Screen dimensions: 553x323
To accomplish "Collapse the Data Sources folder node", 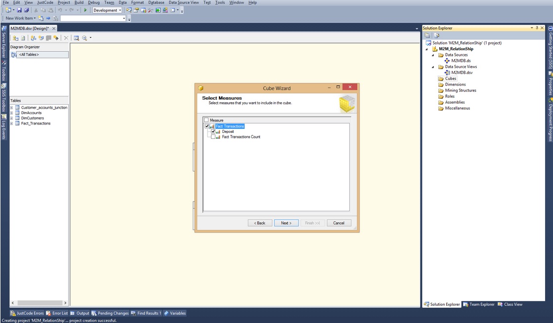I will [433, 55].
